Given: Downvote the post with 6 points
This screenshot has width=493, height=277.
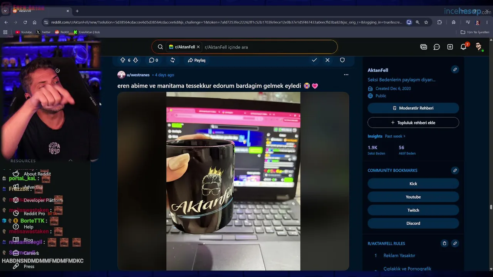Looking at the screenshot, I should (135, 60).
